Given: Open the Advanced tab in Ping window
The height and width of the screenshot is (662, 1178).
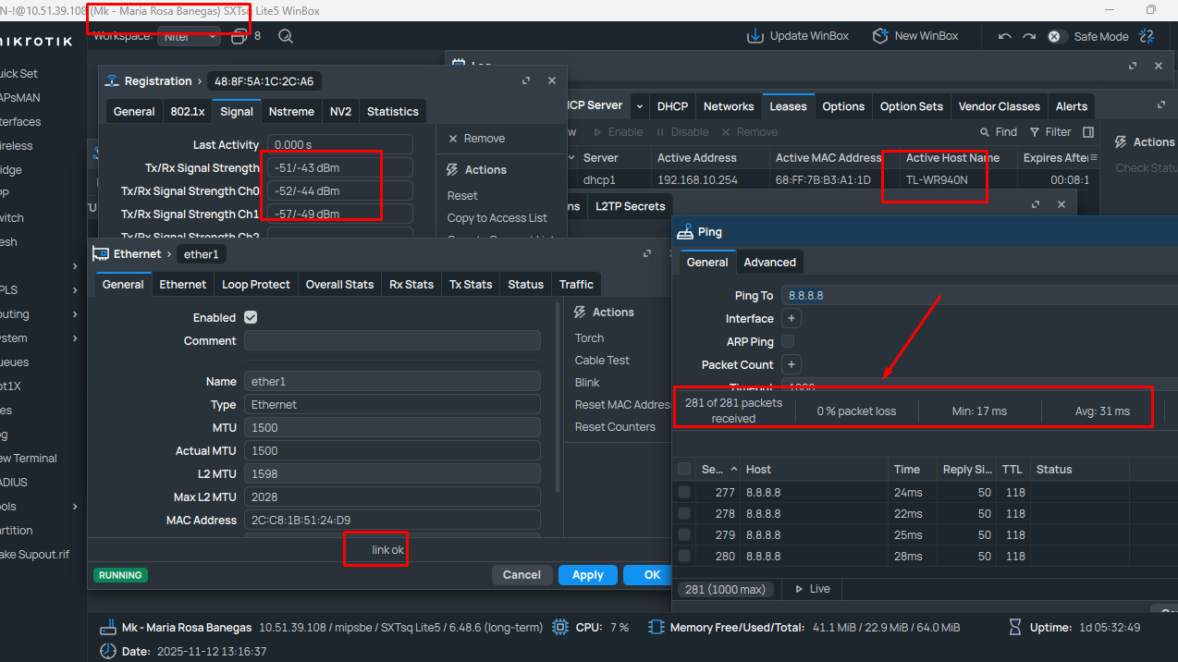Looking at the screenshot, I should click(x=769, y=263).
